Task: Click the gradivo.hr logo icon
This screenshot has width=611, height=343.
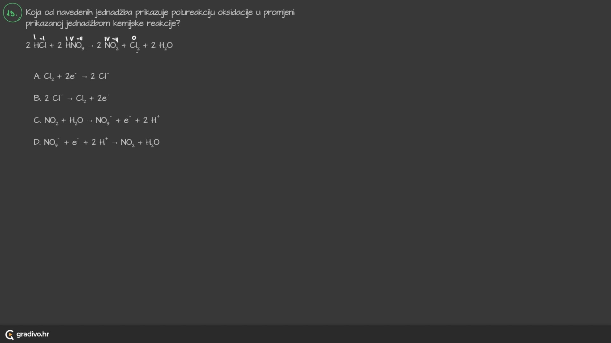Action: (10, 334)
